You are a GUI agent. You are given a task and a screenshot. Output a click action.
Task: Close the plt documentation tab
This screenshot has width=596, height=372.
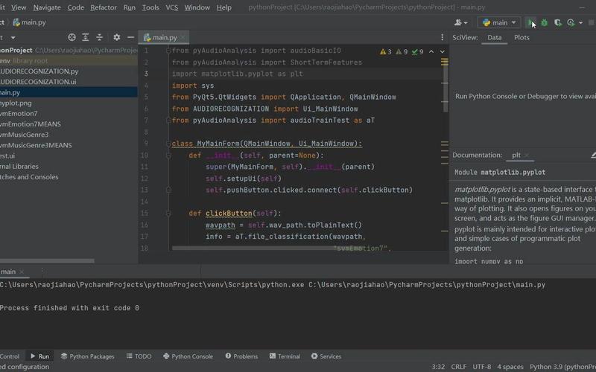pyautogui.click(x=527, y=155)
